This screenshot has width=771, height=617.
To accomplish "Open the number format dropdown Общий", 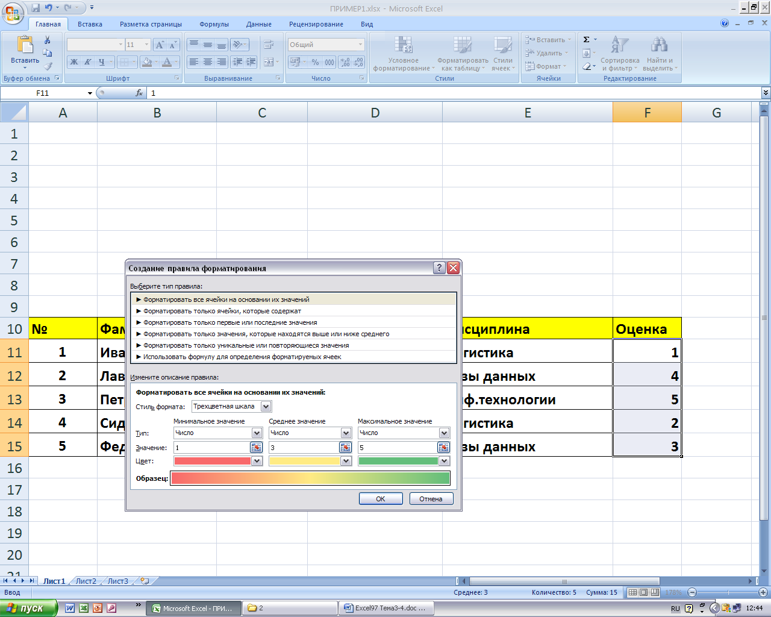I will tap(360, 45).
